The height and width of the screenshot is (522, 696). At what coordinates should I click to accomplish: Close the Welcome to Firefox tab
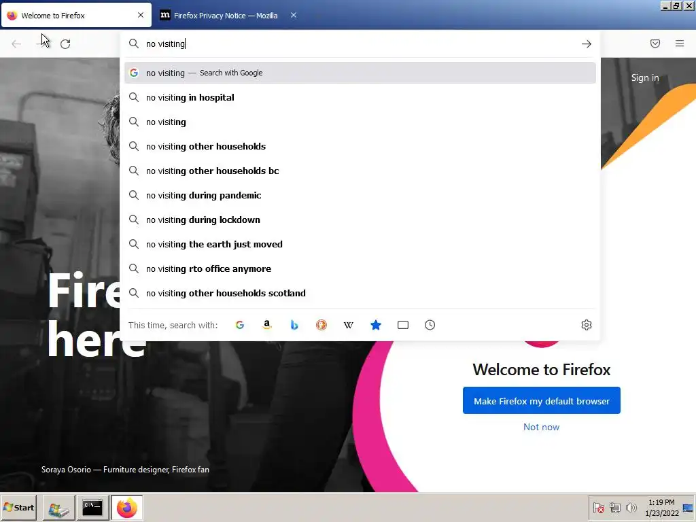point(141,15)
